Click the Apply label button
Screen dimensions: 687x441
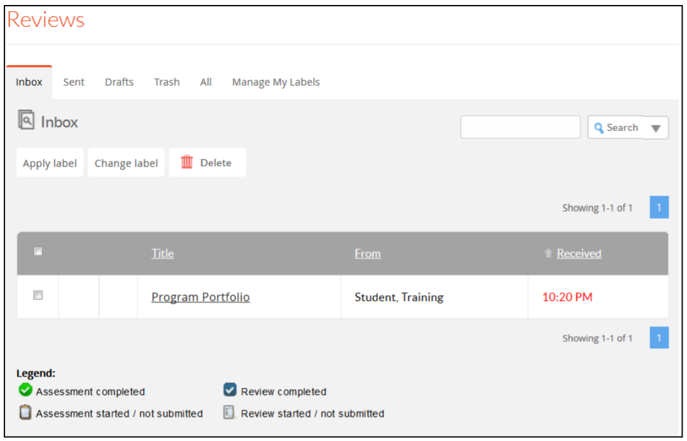tap(49, 163)
